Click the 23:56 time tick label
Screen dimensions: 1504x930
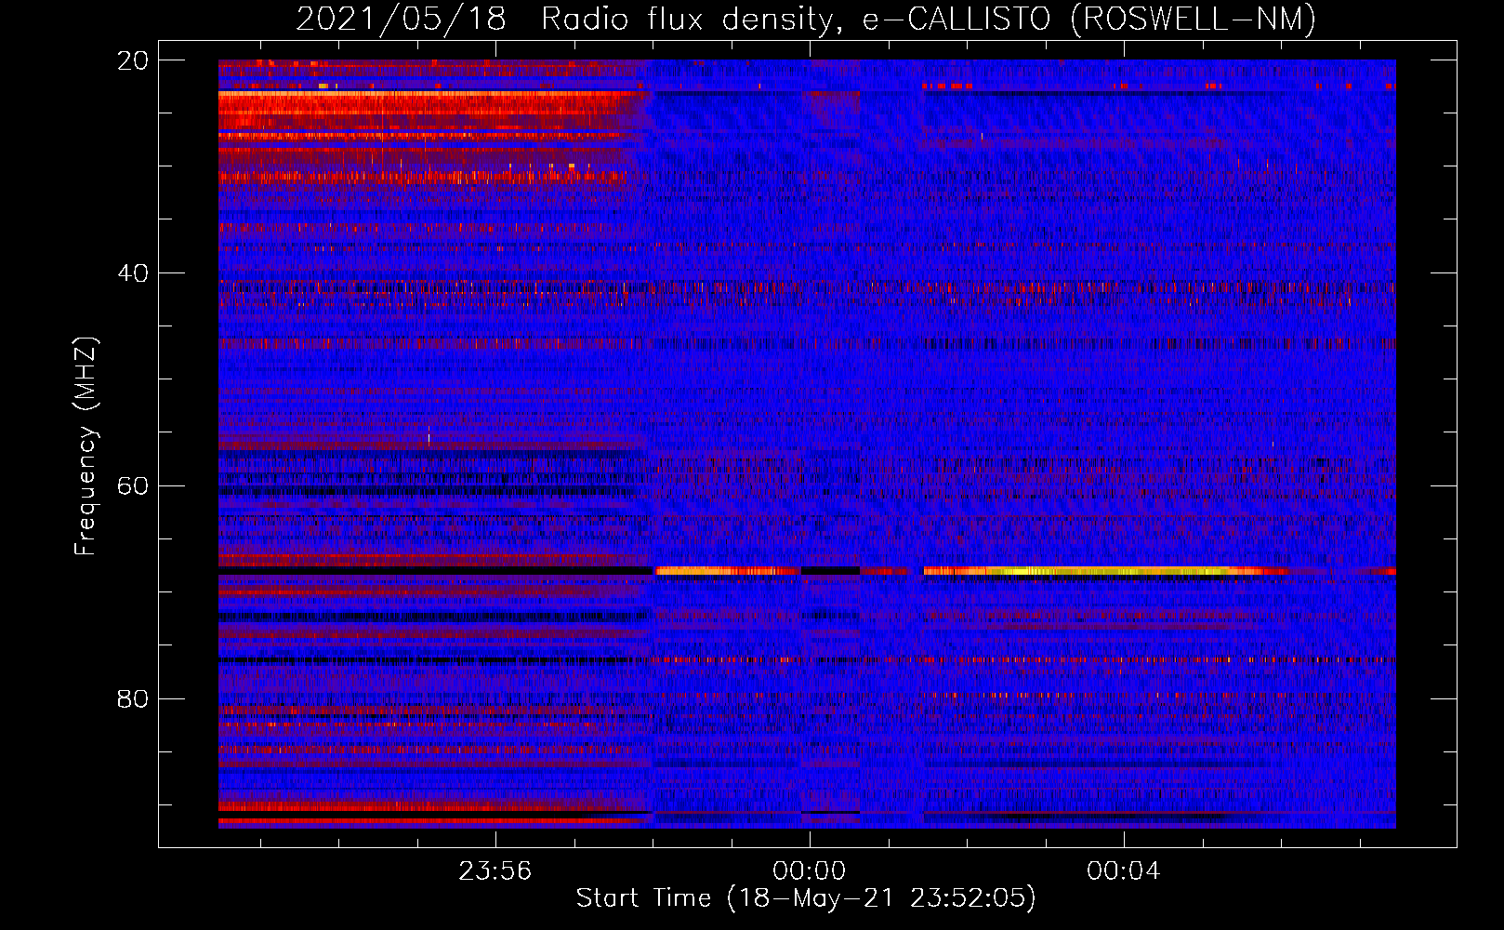(x=495, y=871)
